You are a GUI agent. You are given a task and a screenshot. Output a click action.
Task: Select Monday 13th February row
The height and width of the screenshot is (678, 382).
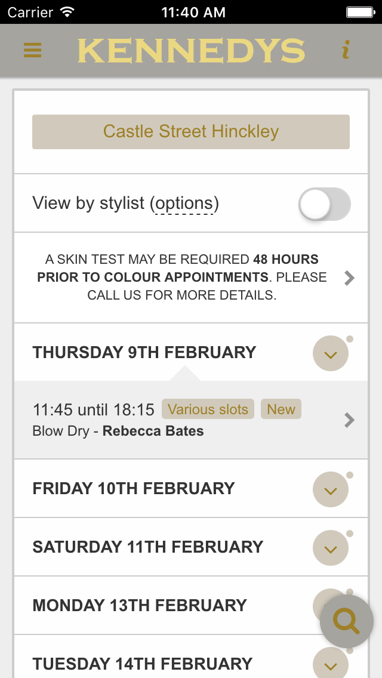pyautogui.click(x=191, y=605)
